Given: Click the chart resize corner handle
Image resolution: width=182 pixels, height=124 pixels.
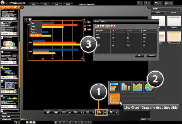Looking at the screenshot, I should 84,60.
